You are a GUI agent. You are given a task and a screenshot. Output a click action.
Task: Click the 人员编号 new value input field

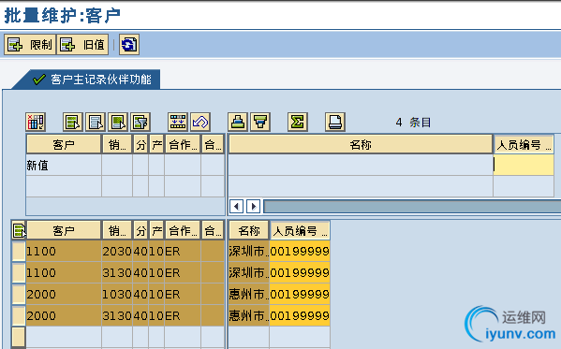click(x=524, y=165)
